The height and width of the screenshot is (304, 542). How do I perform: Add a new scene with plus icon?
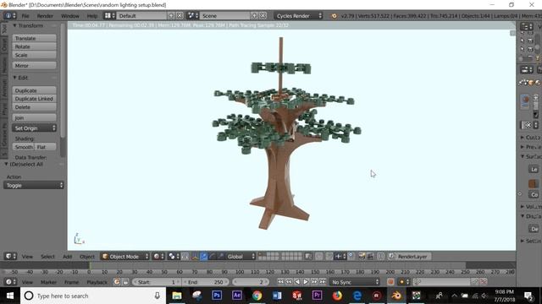click(254, 16)
